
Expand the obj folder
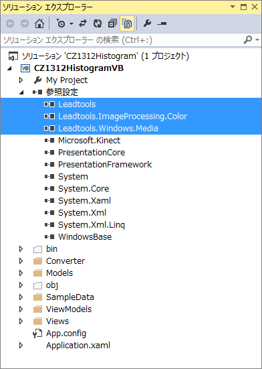pos(21,285)
